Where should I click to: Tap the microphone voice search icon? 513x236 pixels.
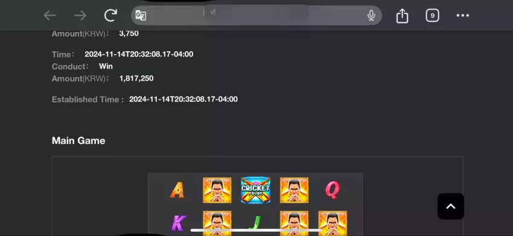(x=371, y=15)
